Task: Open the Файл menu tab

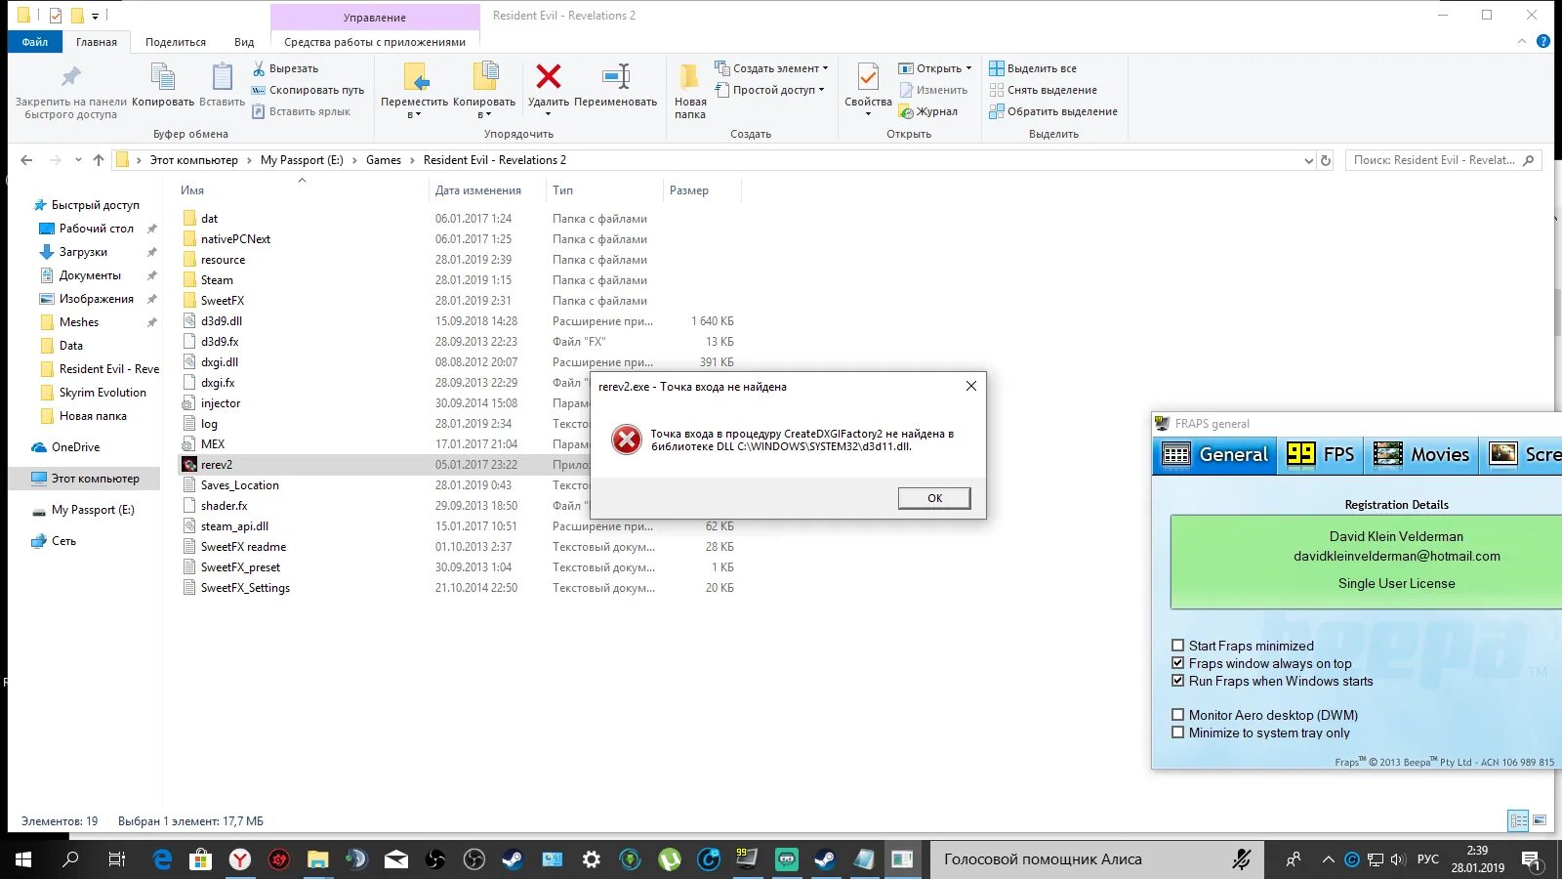Action: point(35,42)
